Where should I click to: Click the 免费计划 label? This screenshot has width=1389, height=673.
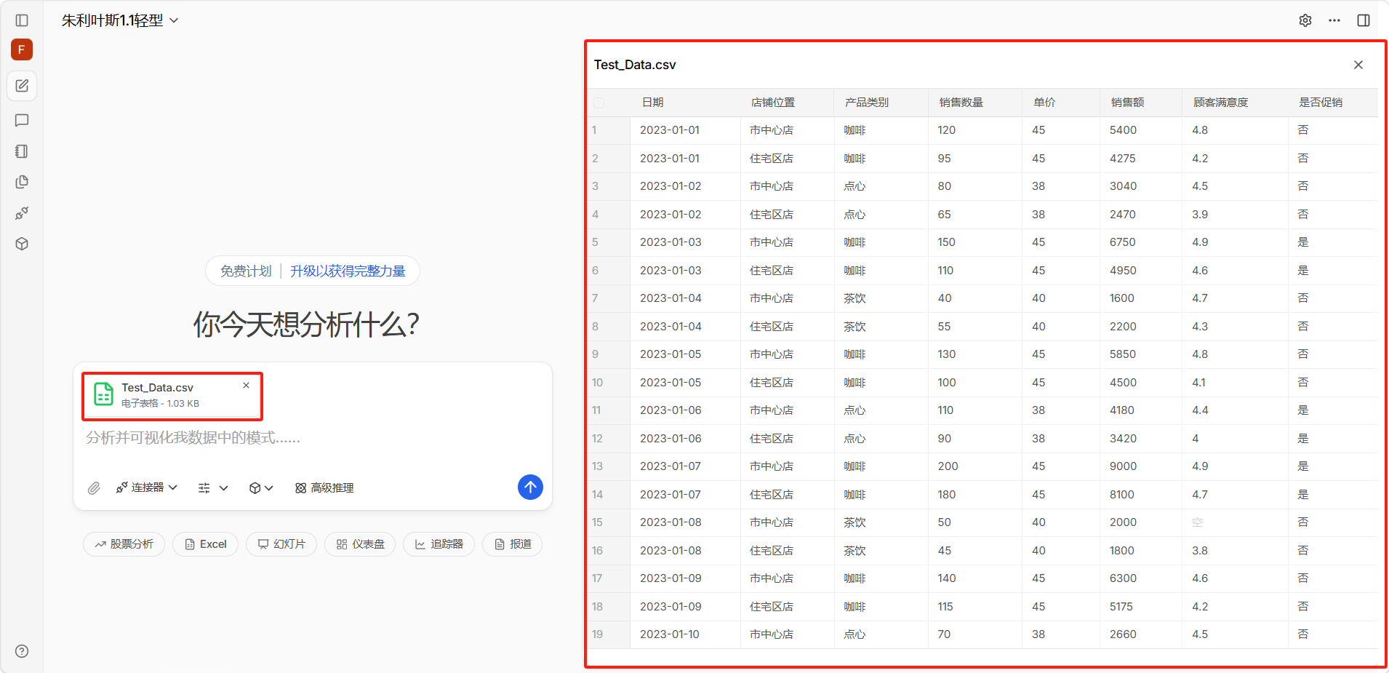point(246,271)
